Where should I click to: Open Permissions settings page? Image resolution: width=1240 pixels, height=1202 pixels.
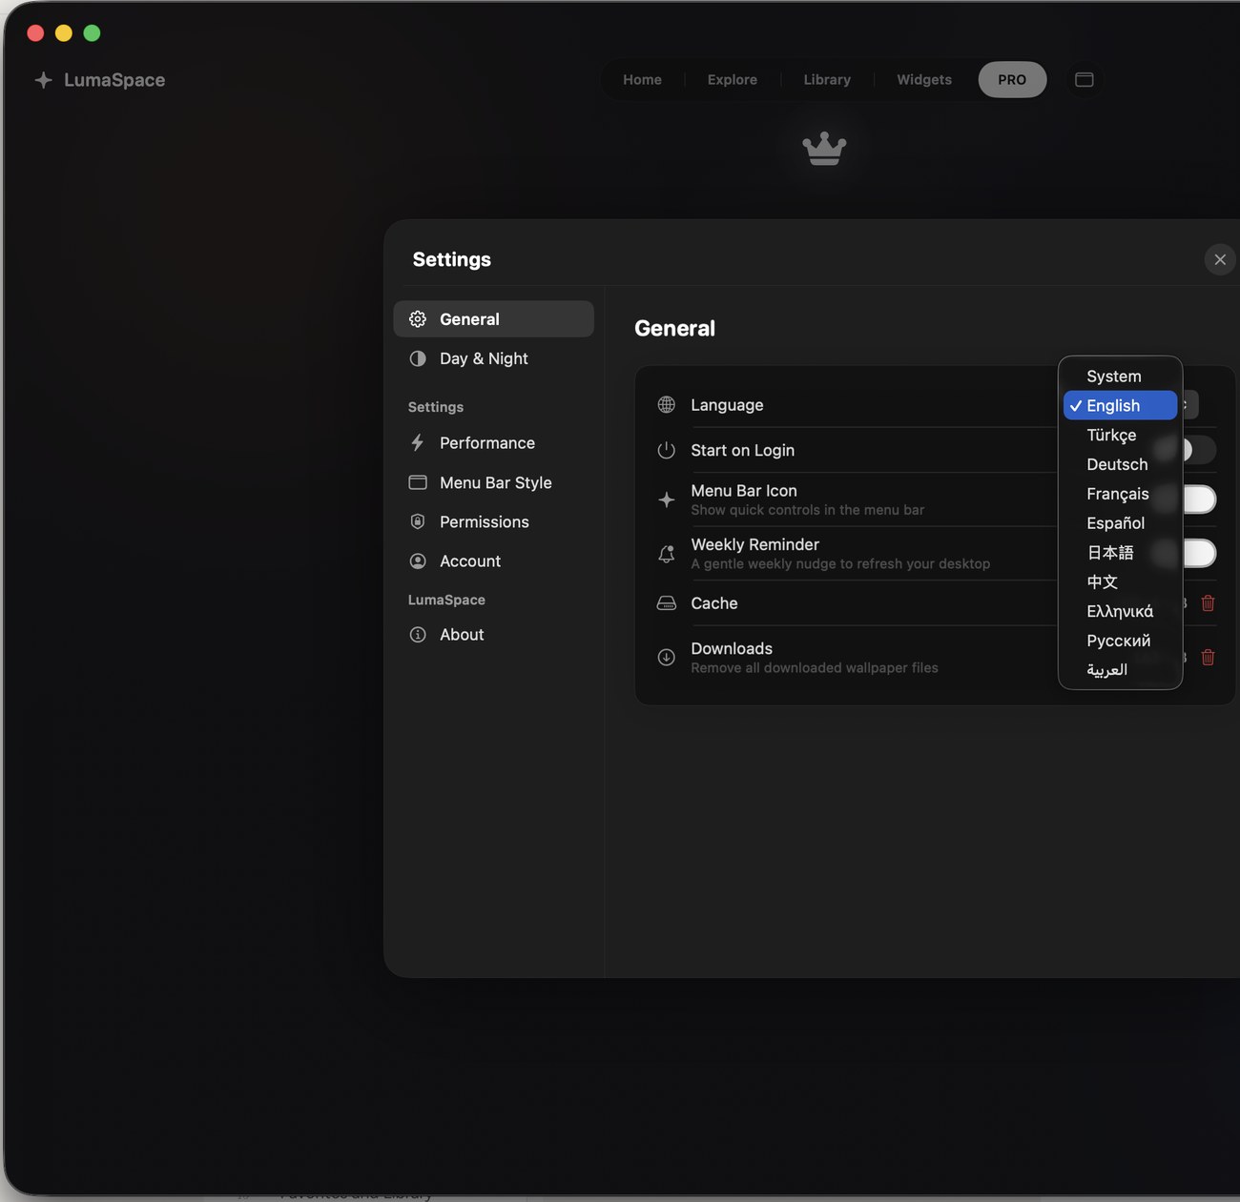click(x=493, y=521)
